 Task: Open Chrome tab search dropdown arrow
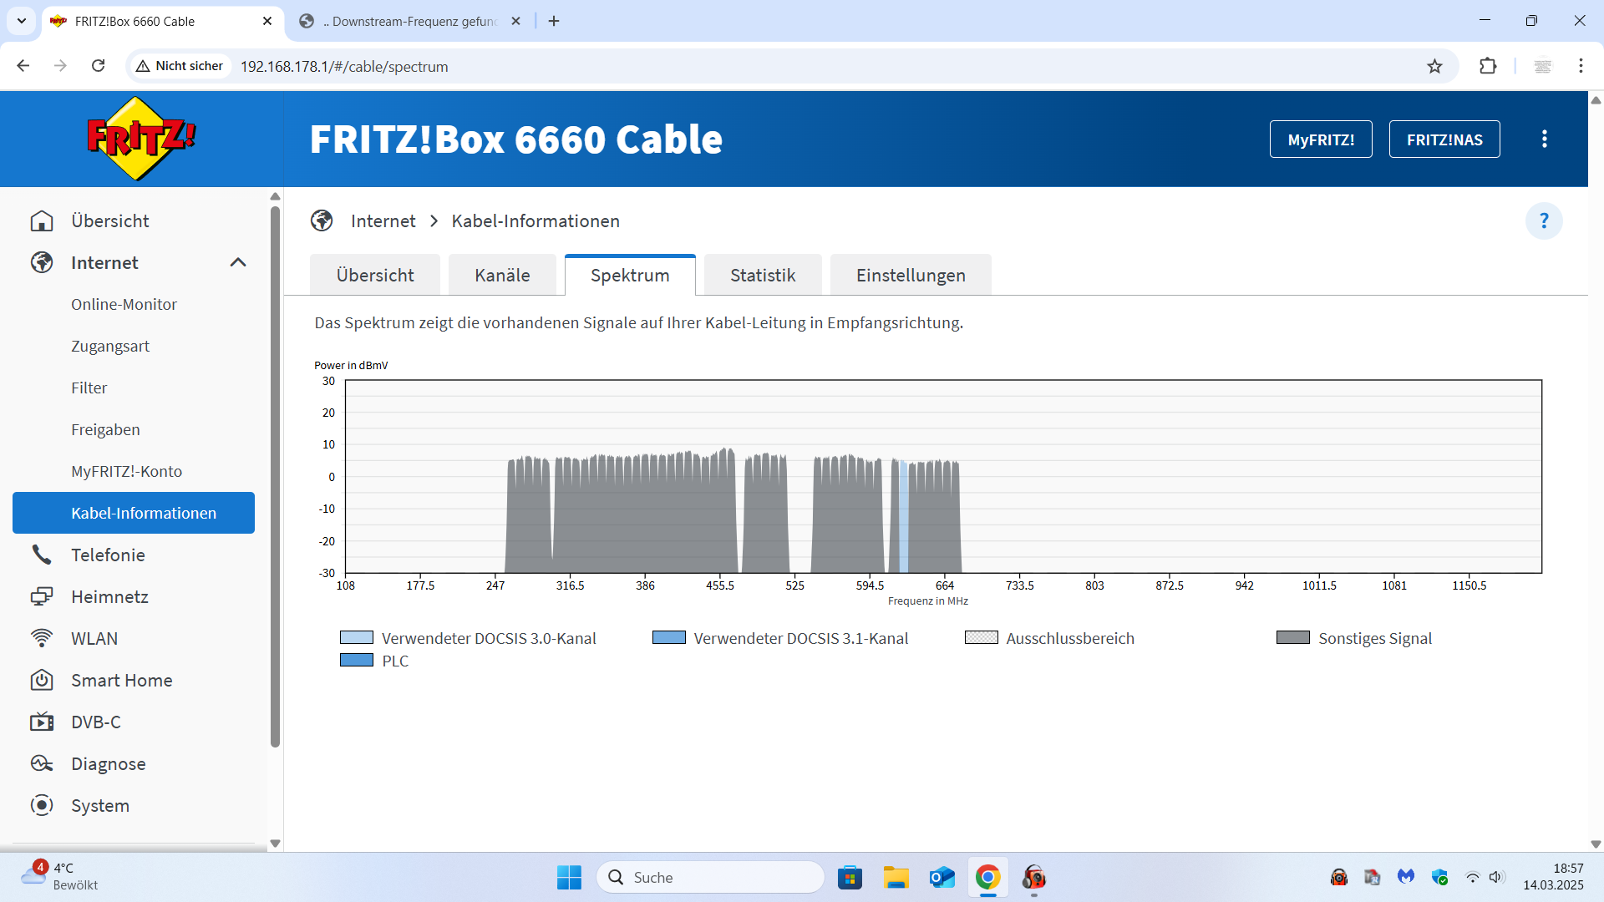click(x=22, y=21)
